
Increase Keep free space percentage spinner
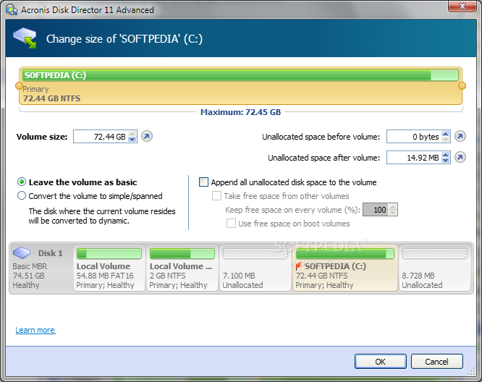click(x=392, y=207)
